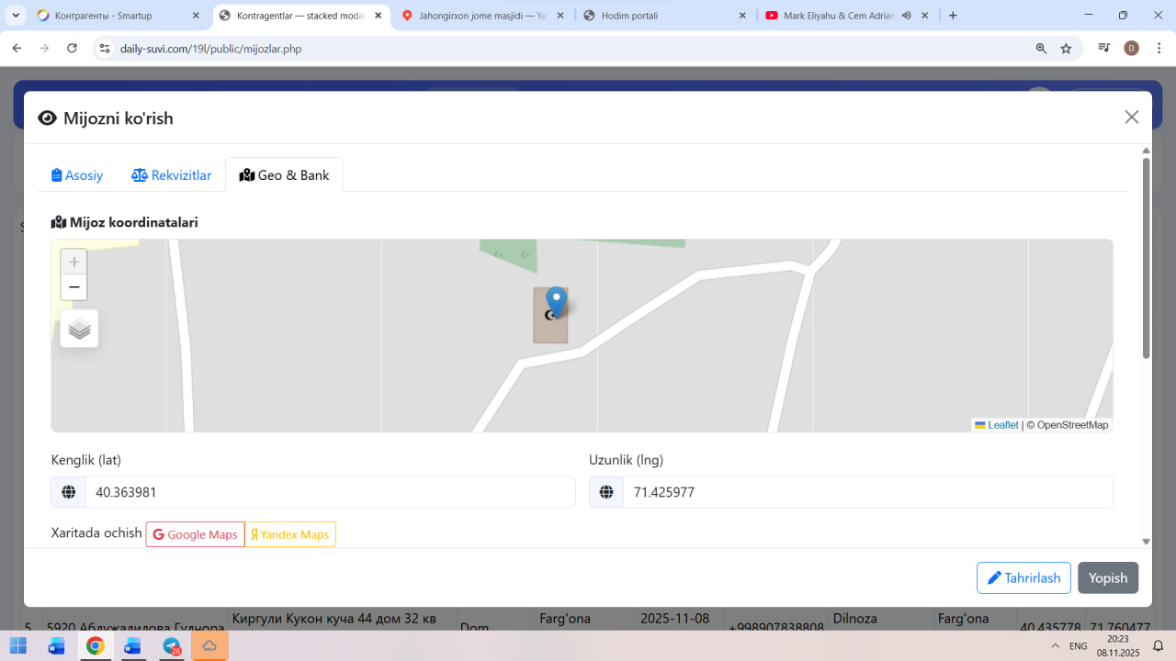The image size is (1176, 661).
Task: Click the Tahrirlash edit button
Action: (1023, 578)
